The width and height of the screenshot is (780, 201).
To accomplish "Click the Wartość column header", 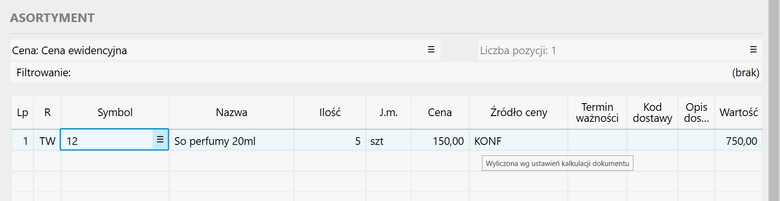I will click(x=738, y=113).
